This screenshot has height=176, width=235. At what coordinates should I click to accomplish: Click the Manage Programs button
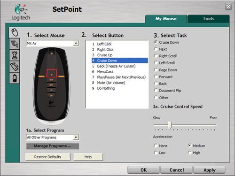click(x=53, y=146)
